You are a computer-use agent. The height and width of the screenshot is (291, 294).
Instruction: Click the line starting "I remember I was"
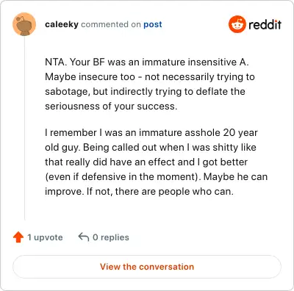pos(151,133)
